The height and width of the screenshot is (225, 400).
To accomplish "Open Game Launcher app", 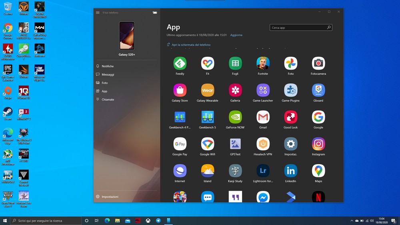I will tap(263, 90).
